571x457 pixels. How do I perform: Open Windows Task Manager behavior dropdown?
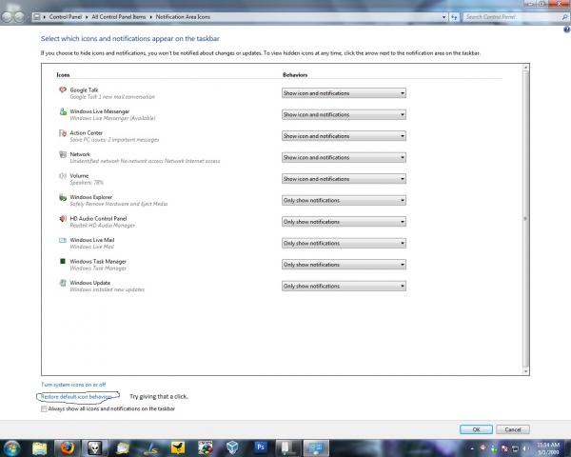(344, 265)
